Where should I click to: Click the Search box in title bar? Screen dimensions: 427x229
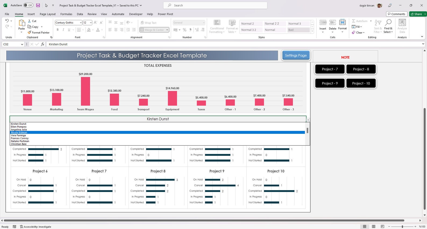pyautogui.click(x=215, y=5)
